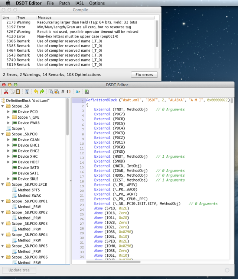
Task: Select the line 3197 Error row
Action: tap(78, 27)
